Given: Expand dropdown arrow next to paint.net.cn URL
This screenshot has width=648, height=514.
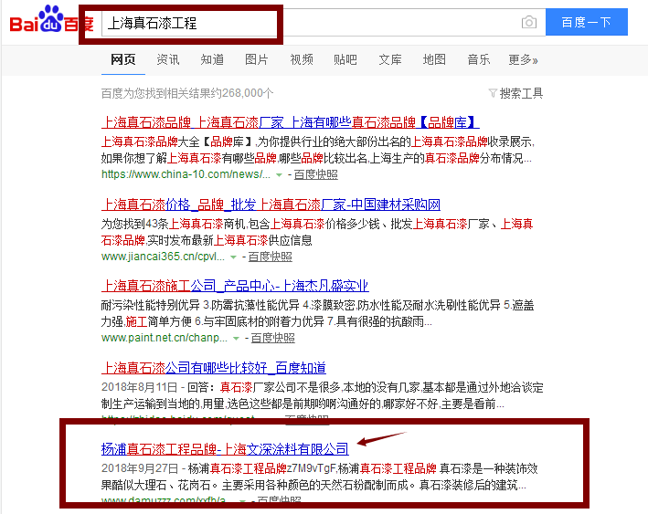Looking at the screenshot, I should (236, 339).
